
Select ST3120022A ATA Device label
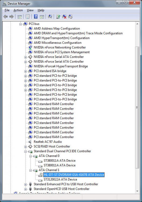click(60, 179)
